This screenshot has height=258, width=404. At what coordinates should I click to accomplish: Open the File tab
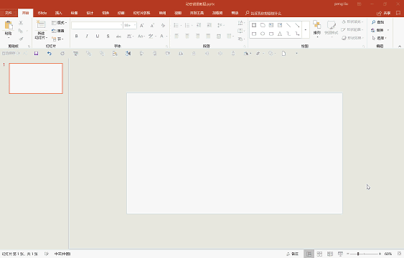click(9, 13)
